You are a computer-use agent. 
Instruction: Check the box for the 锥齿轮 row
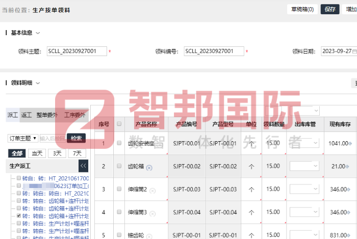(x=119, y=234)
